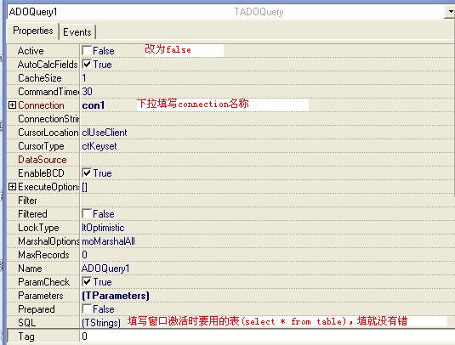The image size is (455, 345).
Task: Open the ADOQuery1 component selector dropdown
Action: (x=450, y=12)
